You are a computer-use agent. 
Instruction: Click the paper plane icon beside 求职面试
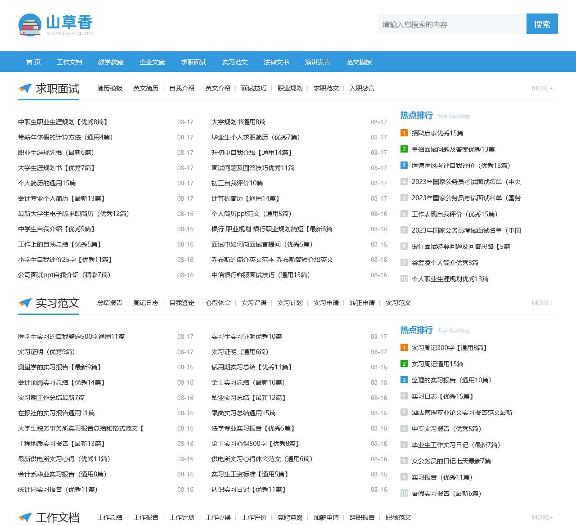tap(25, 88)
